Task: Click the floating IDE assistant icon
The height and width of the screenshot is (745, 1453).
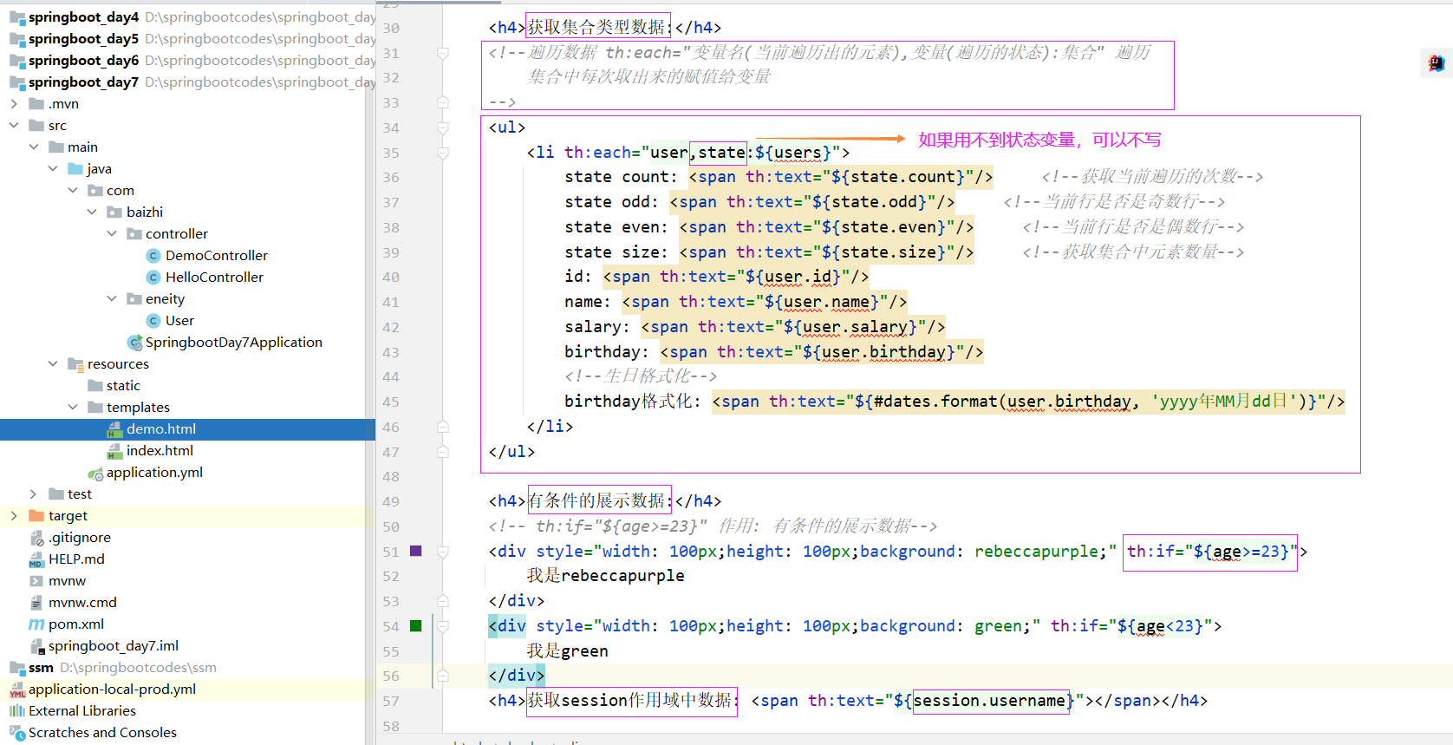Action: coord(1437,62)
